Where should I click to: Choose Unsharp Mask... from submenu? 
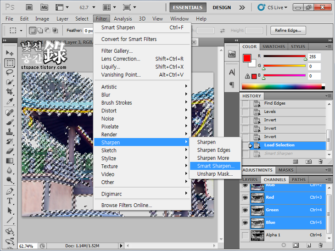point(215,174)
